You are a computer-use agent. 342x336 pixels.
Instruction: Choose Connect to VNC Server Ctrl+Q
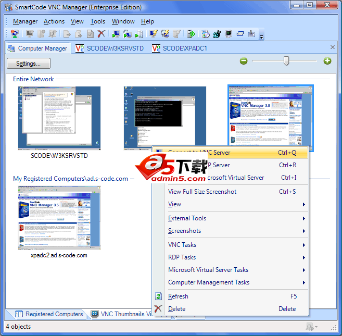pyautogui.click(x=230, y=153)
